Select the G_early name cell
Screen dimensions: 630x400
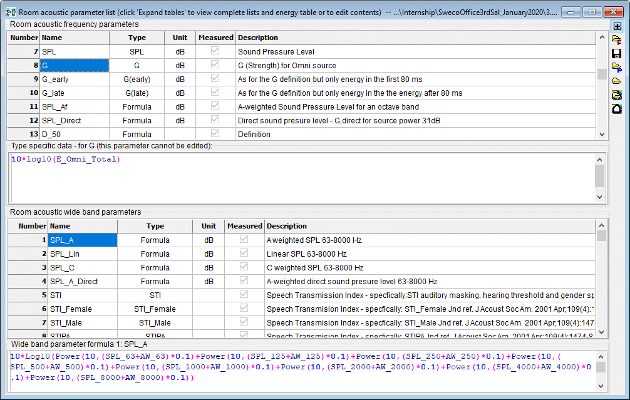click(75, 79)
